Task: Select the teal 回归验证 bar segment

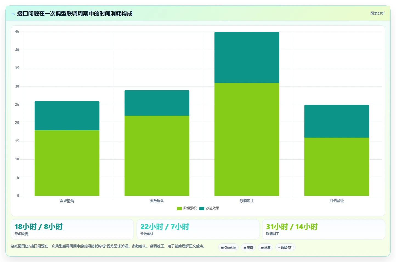Action: coord(337,121)
